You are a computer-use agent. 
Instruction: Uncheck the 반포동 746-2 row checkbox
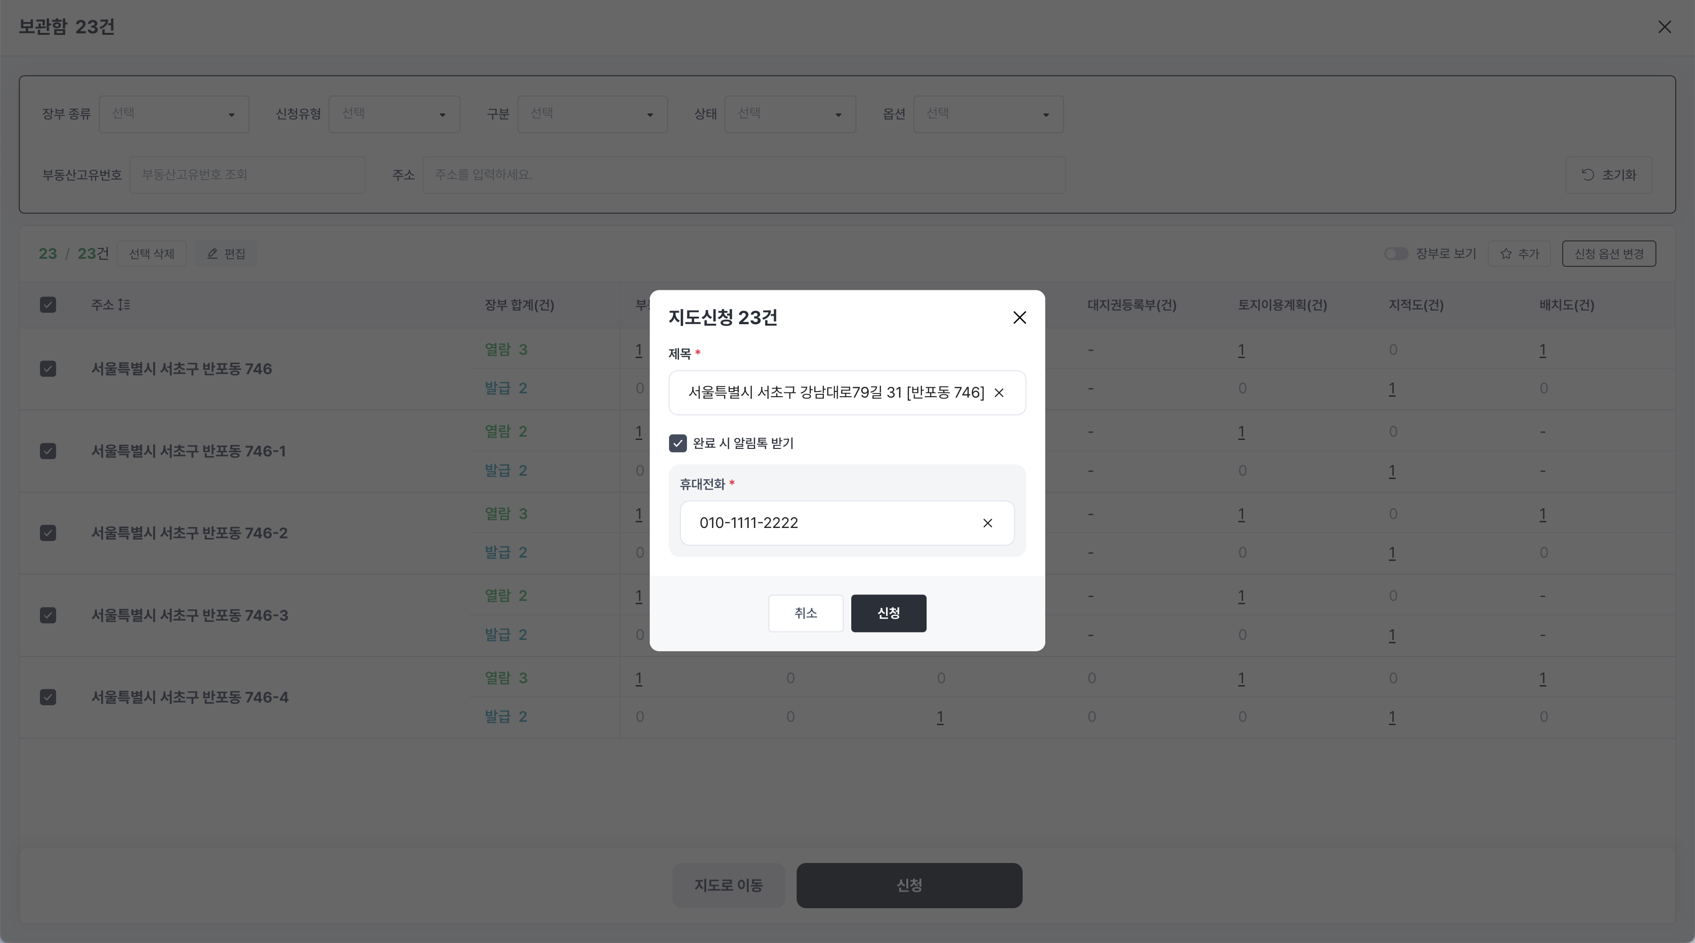[x=48, y=533]
